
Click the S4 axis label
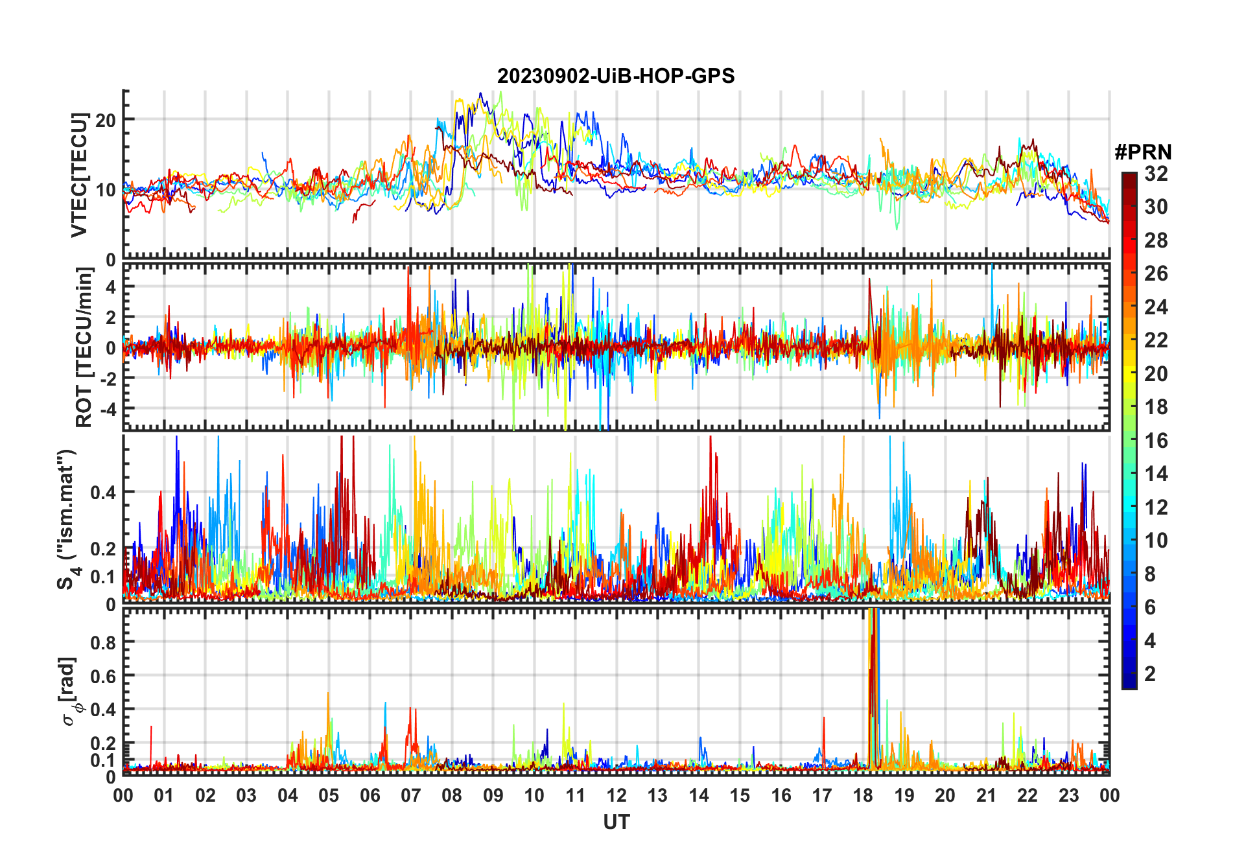pyautogui.click(x=68, y=519)
